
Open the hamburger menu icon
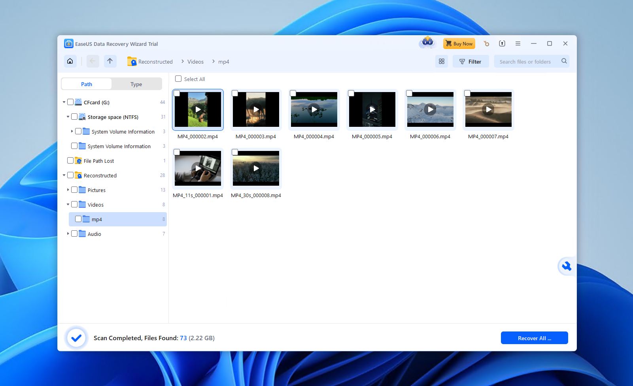pyautogui.click(x=518, y=43)
